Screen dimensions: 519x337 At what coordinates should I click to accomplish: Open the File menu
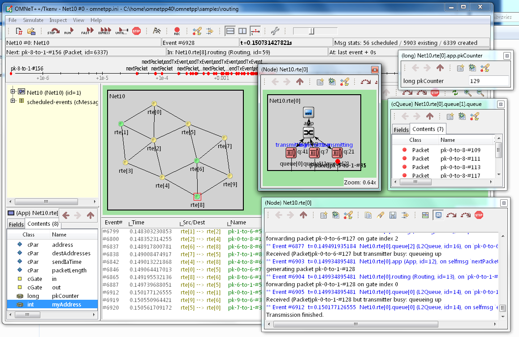coord(13,20)
